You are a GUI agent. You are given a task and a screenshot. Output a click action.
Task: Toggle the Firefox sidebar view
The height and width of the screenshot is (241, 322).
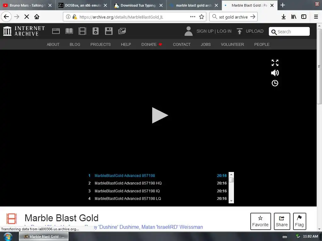pyautogui.click(x=304, y=17)
